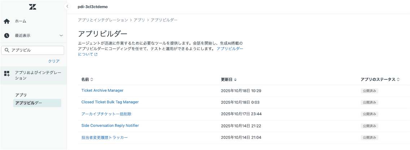Click the recently viewed clock icon

point(6,35)
